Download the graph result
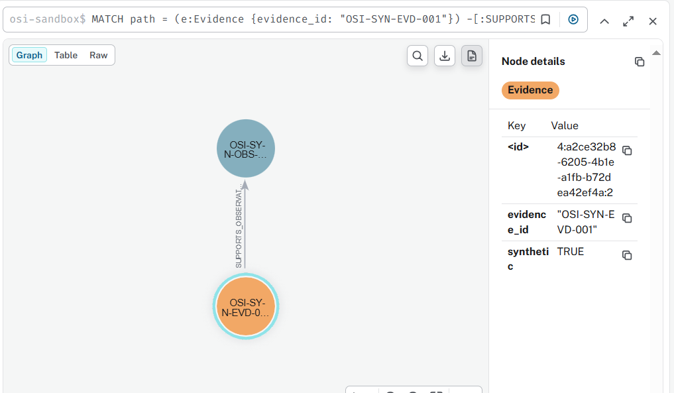Viewport: 674px width, 393px height. [x=445, y=56]
